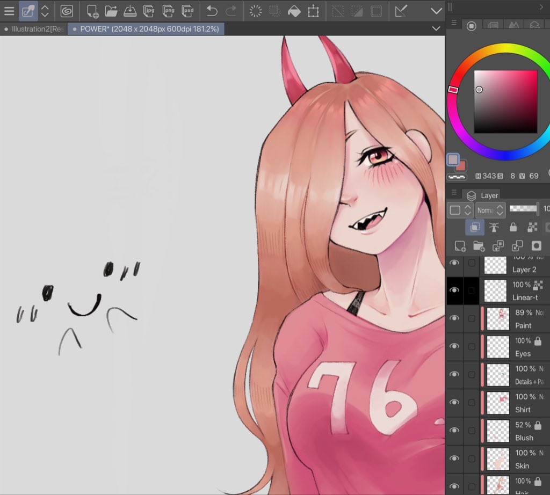Create a new canvas document
Image resolution: width=550 pixels, height=495 pixels.
pos(92,11)
